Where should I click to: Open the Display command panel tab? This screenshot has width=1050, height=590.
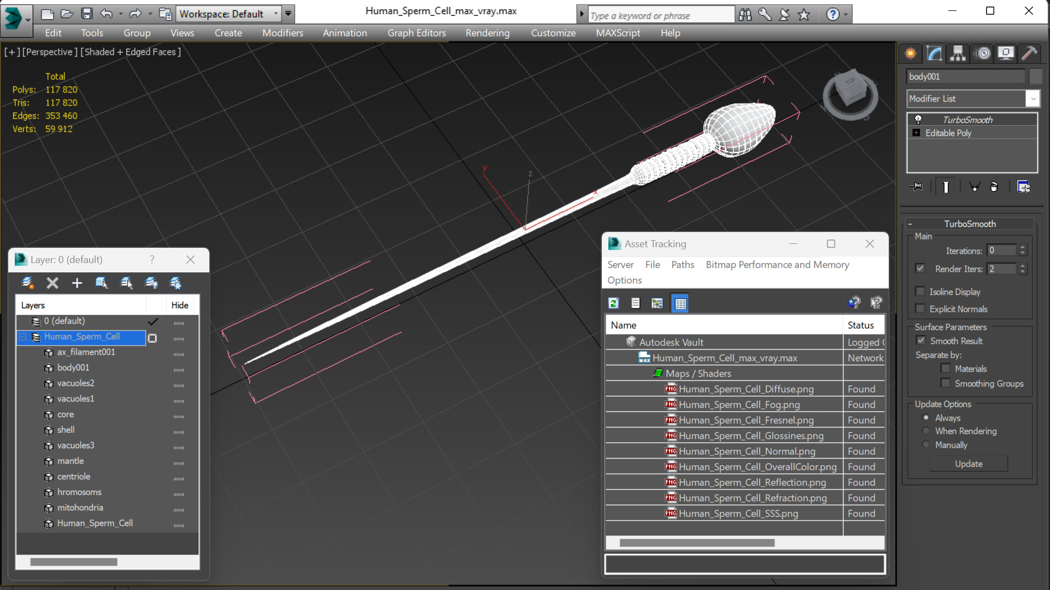click(1006, 53)
